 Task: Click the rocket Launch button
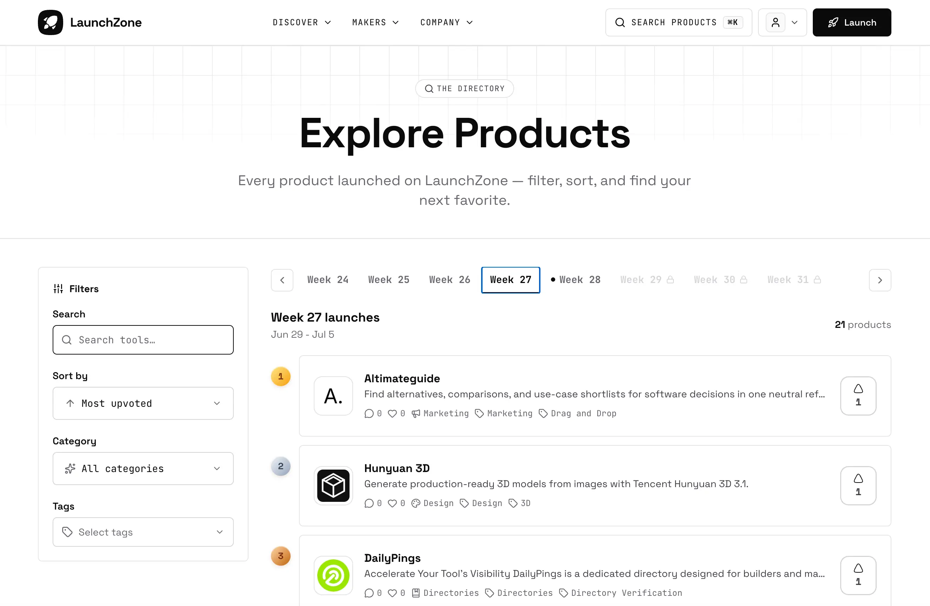pyautogui.click(x=852, y=22)
